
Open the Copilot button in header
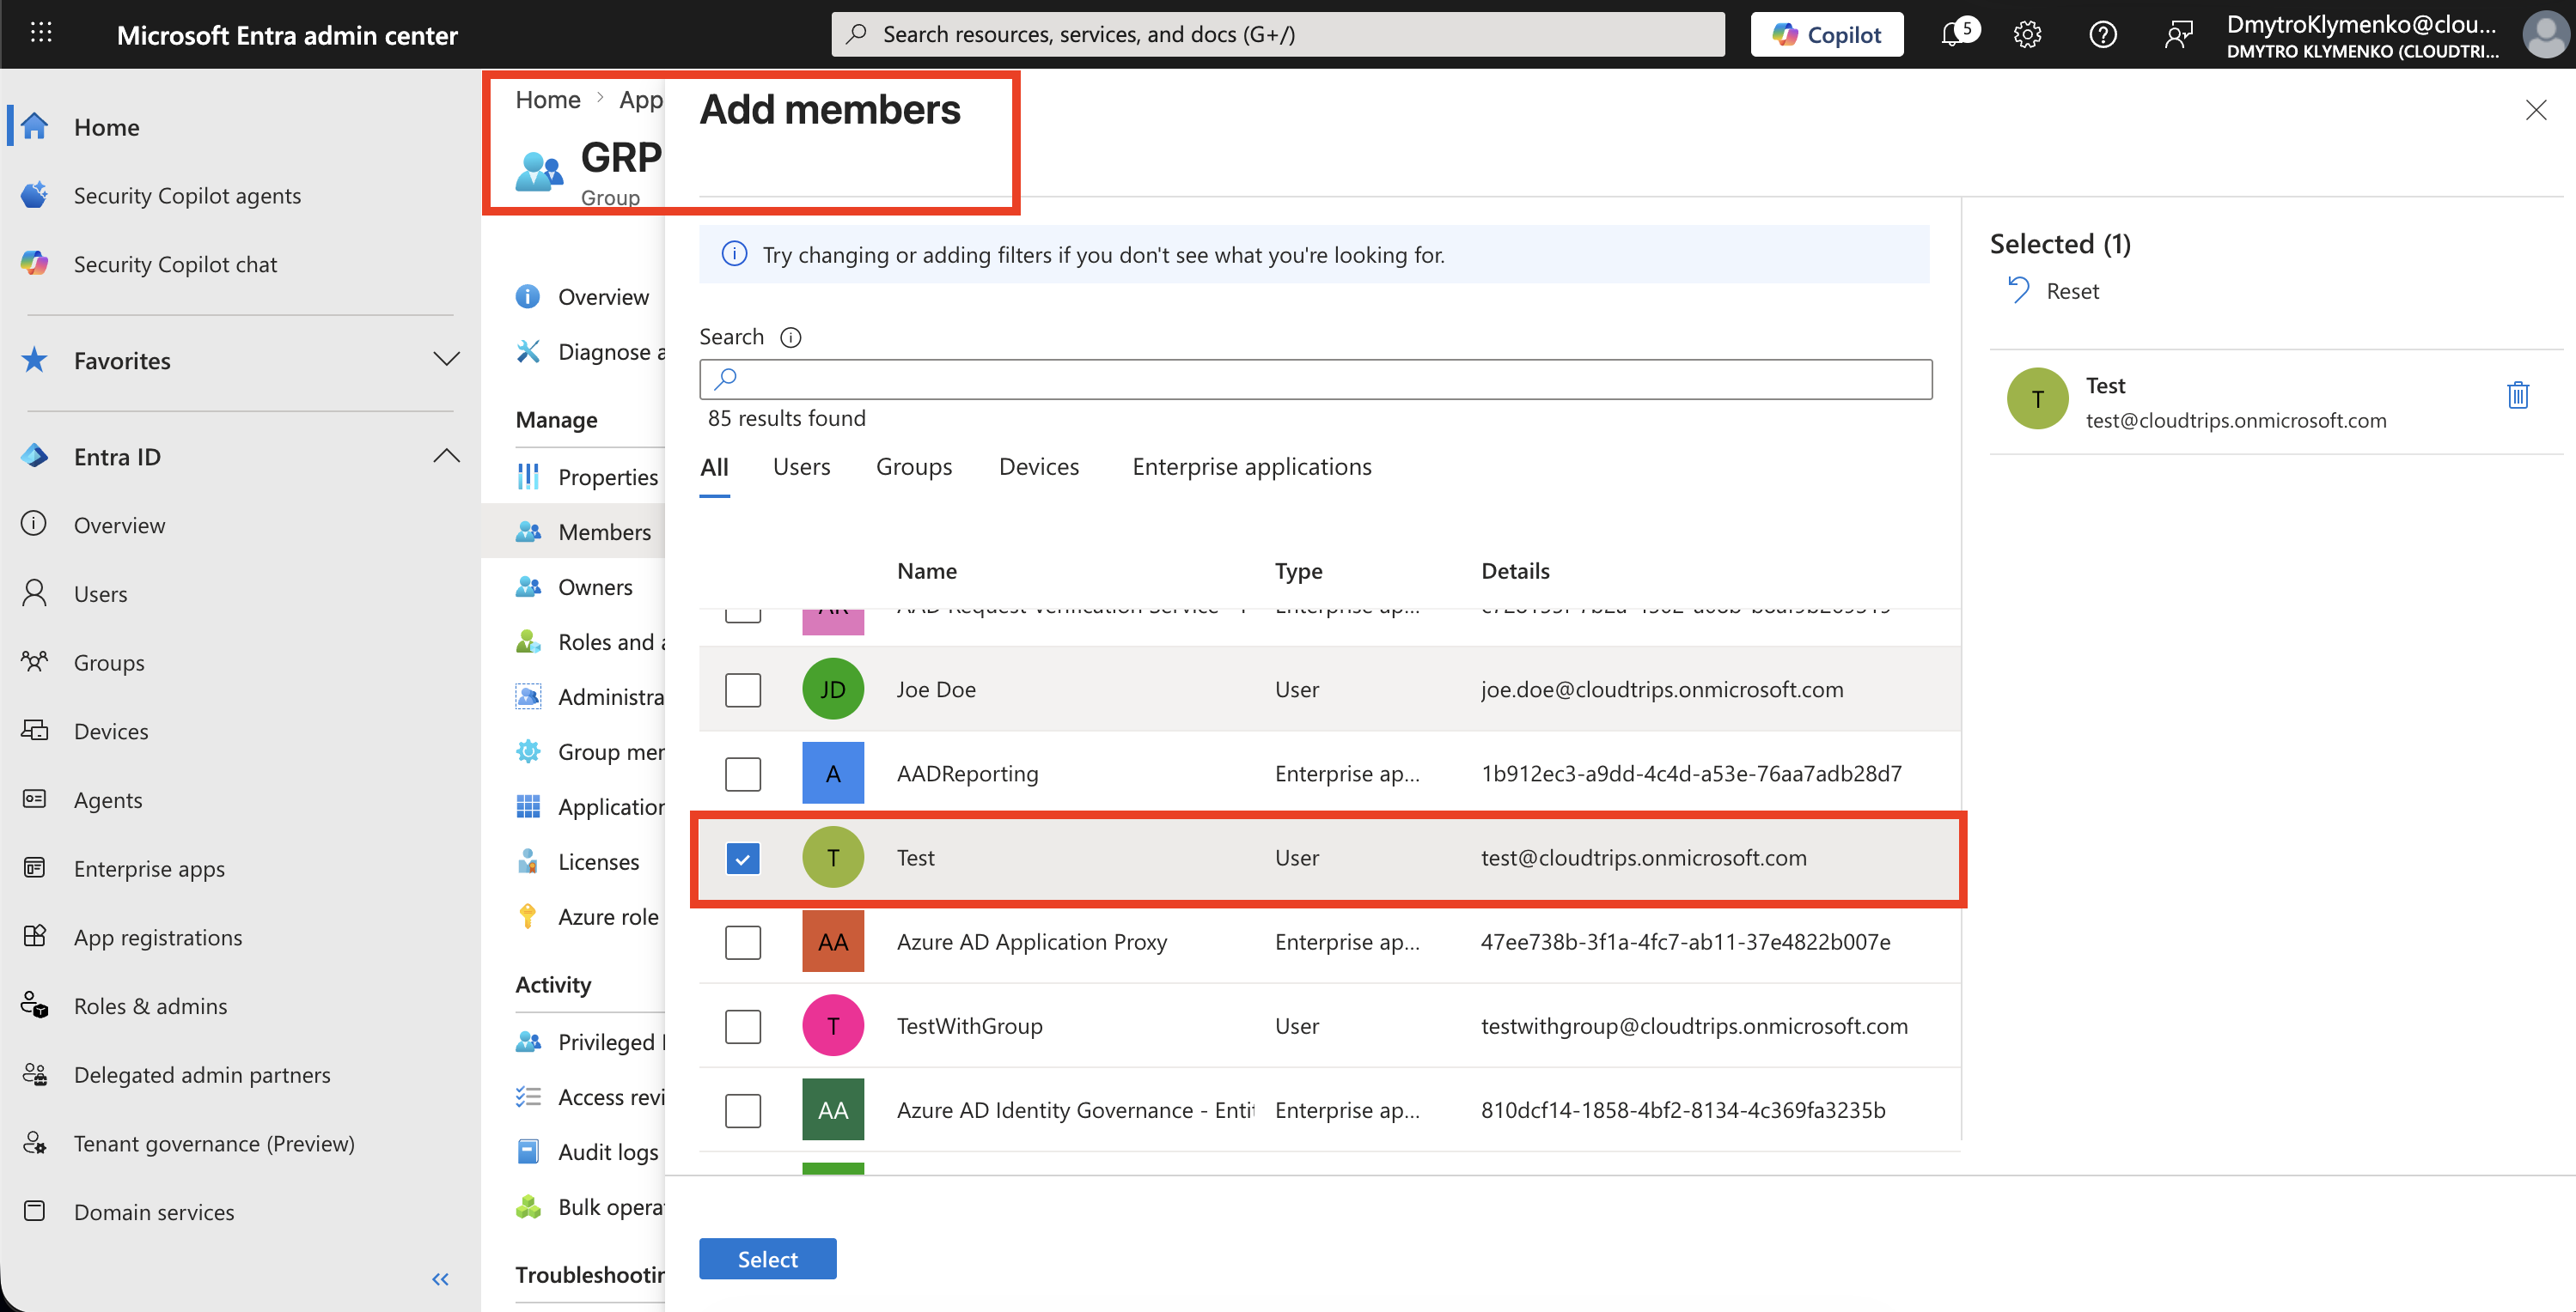pos(1826,34)
